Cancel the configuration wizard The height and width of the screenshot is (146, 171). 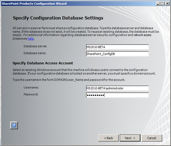pyautogui.click(x=152, y=138)
